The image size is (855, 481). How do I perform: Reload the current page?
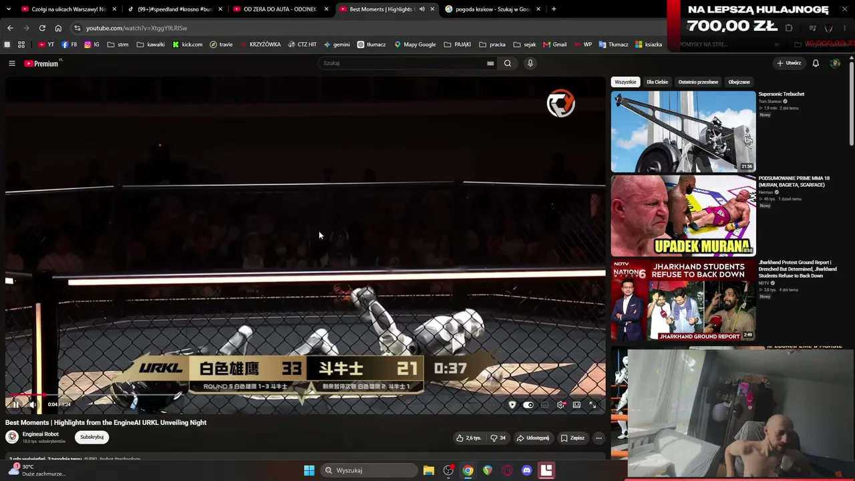click(42, 28)
